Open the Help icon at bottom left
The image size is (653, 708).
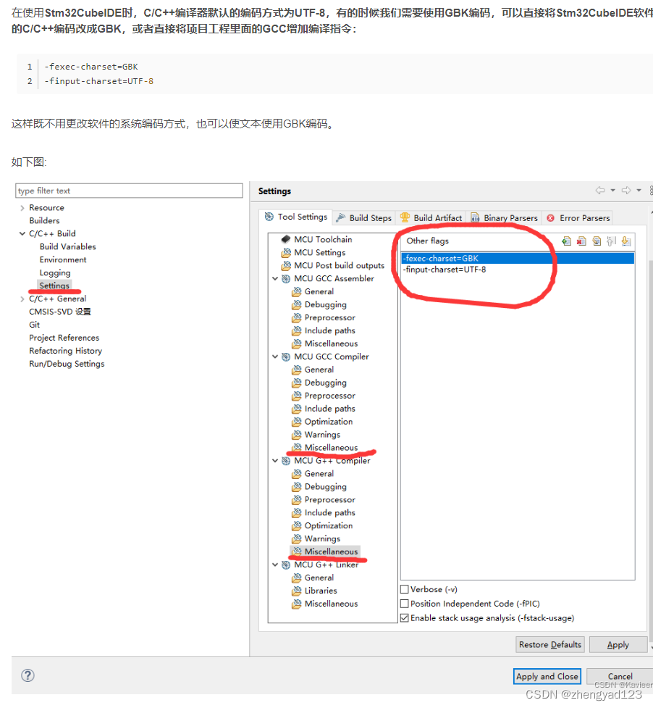(x=28, y=675)
